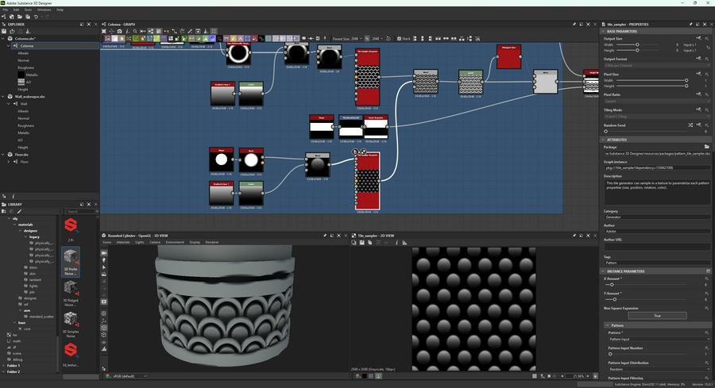Collapse the Colonna.sbs package in Explorer

tap(3, 38)
